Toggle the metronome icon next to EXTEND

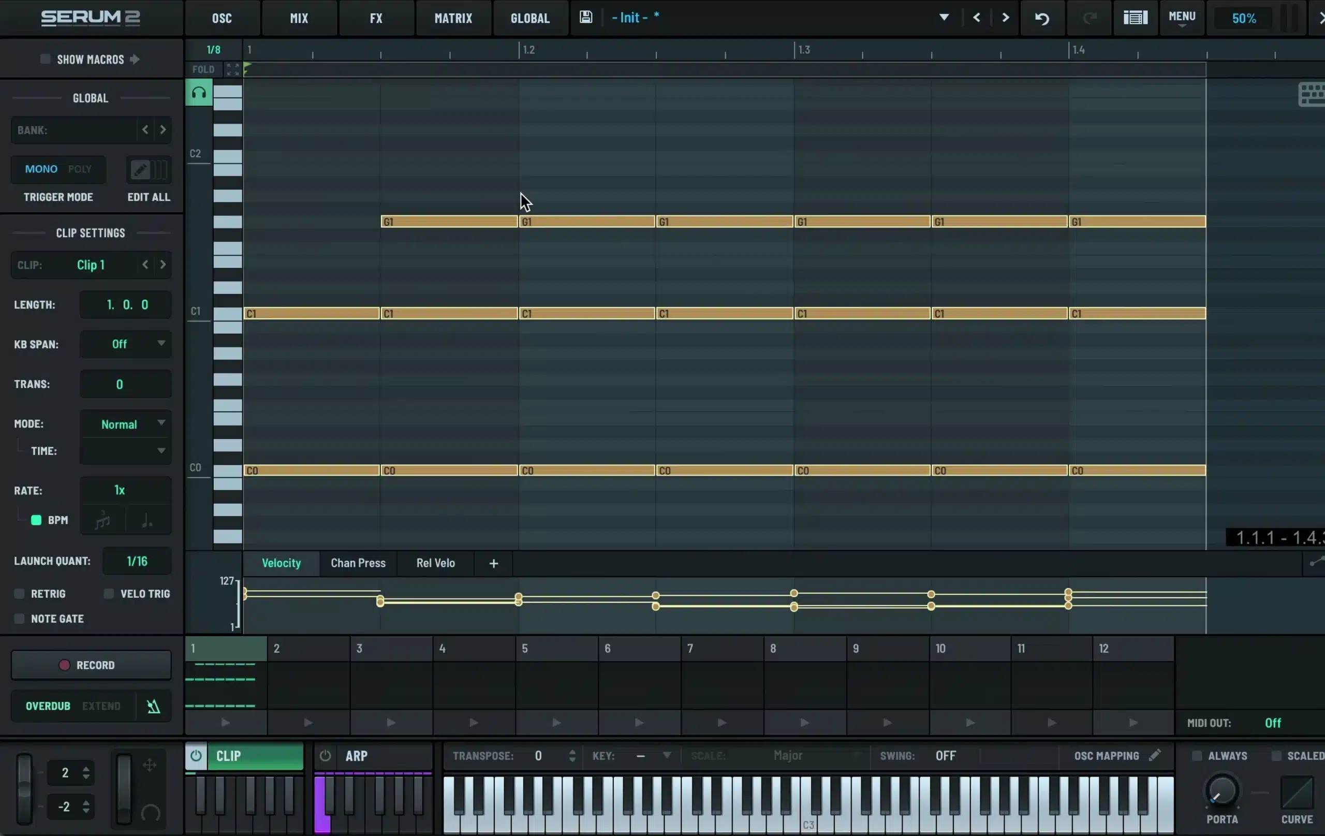pyautogui.click(x=154, y=706)
